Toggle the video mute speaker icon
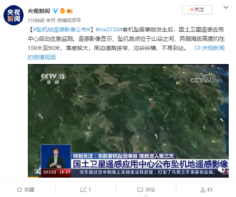The image size is (236, 197). point(221,170)
